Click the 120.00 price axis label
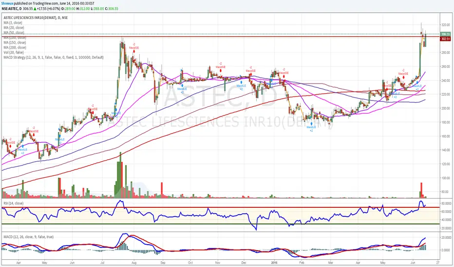The image size is (454, 267). (445, 164)
